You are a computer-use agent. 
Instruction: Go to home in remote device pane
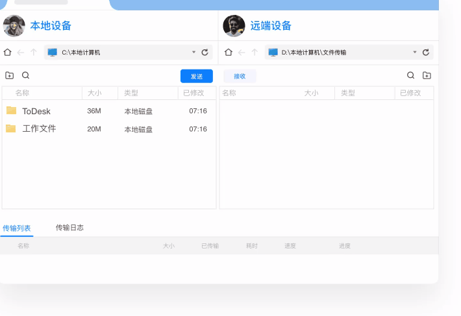[x=229, y=53]
